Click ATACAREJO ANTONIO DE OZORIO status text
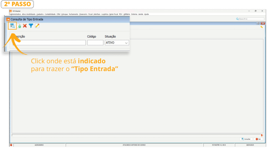The width and height of the screenshot is (275, 149). (134, 145)
